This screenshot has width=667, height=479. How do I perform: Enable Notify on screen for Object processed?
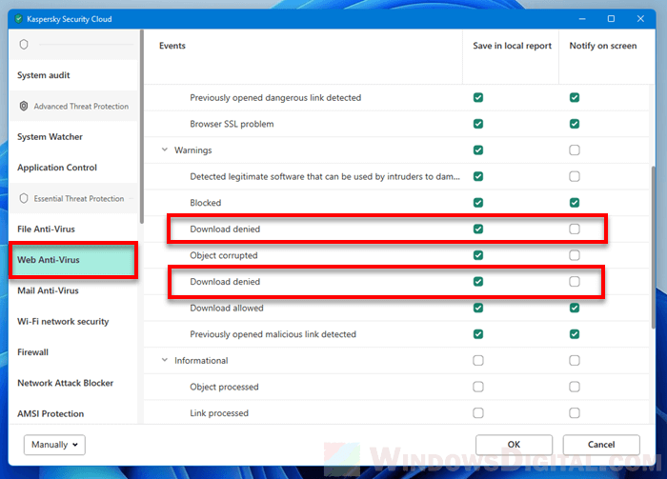575,387
